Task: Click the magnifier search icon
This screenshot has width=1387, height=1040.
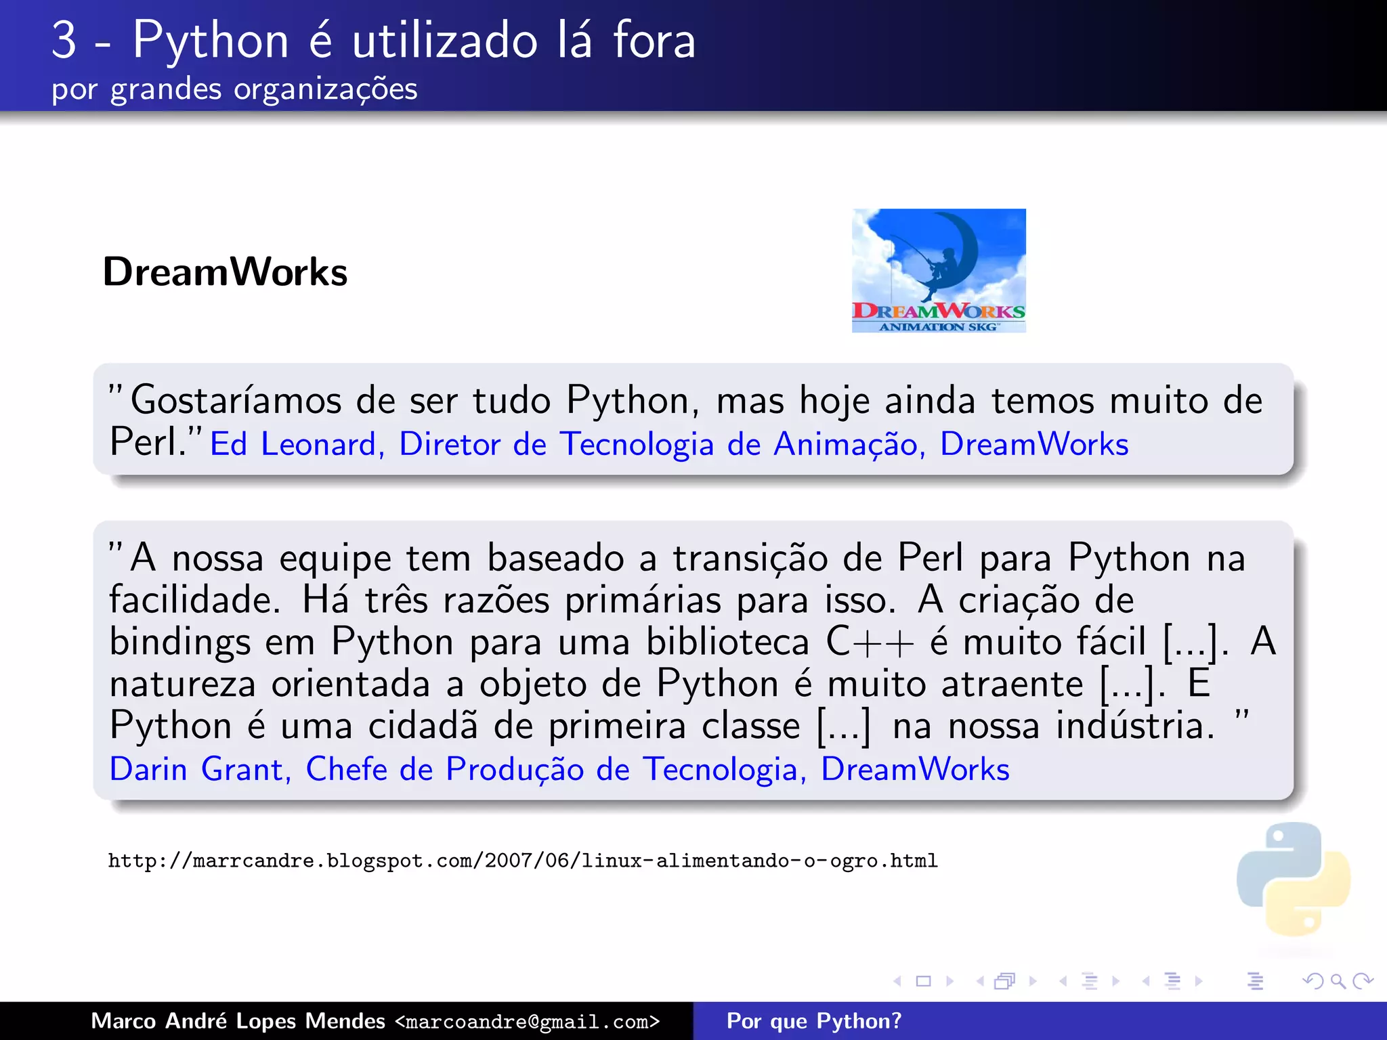Action: click(x=1338, y=981)
